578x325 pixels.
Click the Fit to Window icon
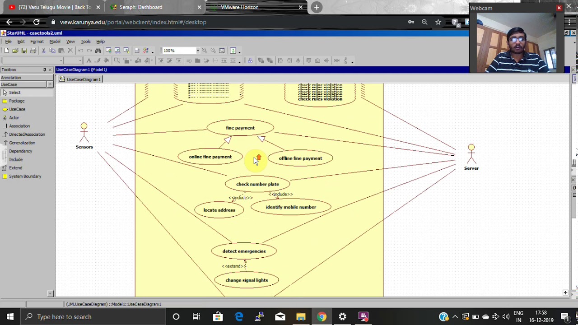tap(222, 51)
